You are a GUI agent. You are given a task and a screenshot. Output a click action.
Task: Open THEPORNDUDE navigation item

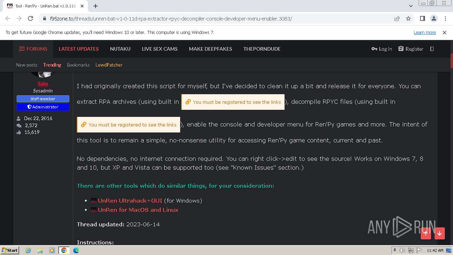click(262, 49)
